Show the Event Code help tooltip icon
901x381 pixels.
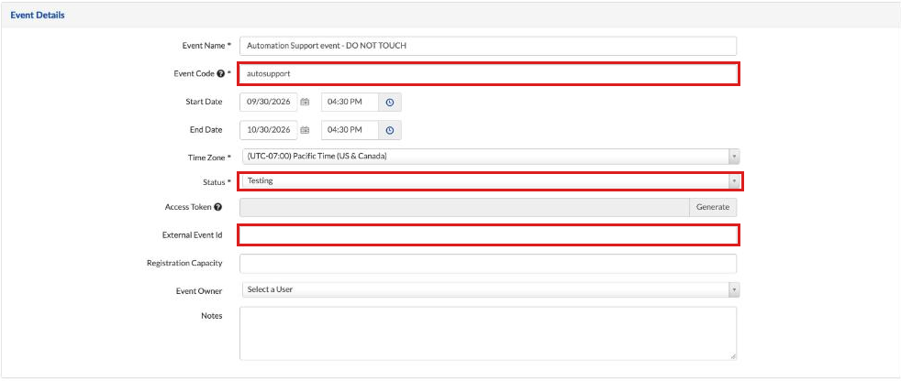[x=221, y=73]
